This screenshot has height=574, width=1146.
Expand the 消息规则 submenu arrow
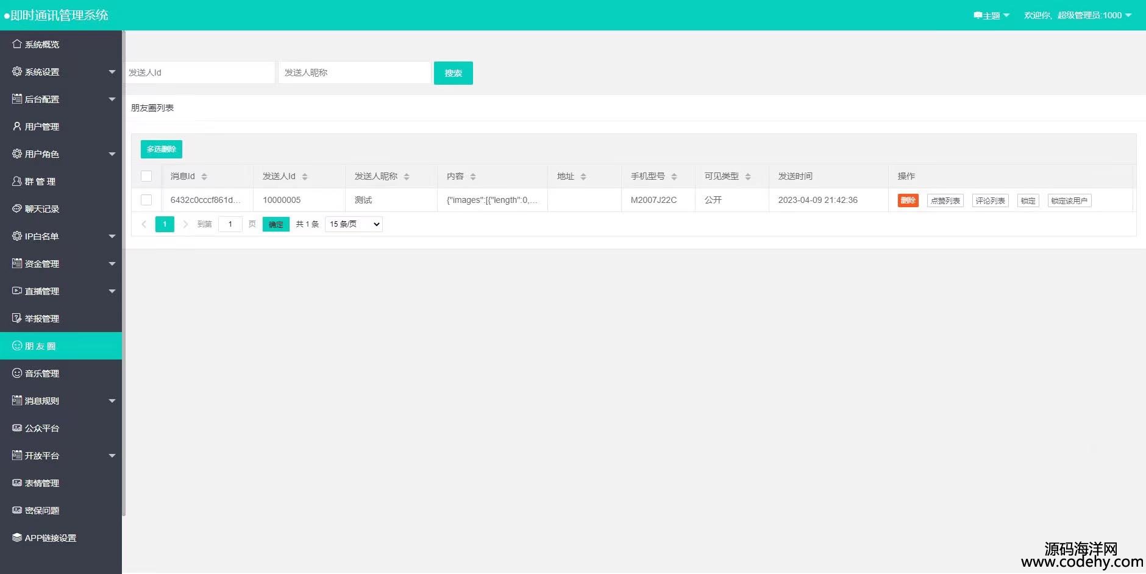112,401
